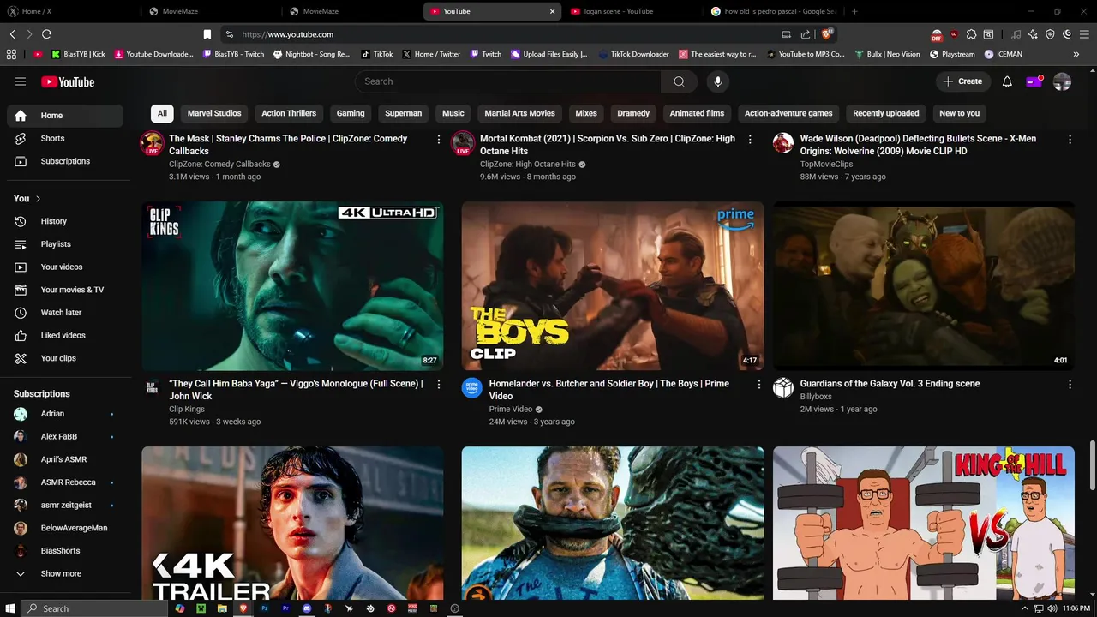Click the YouTube search input field

pos(508,81)
